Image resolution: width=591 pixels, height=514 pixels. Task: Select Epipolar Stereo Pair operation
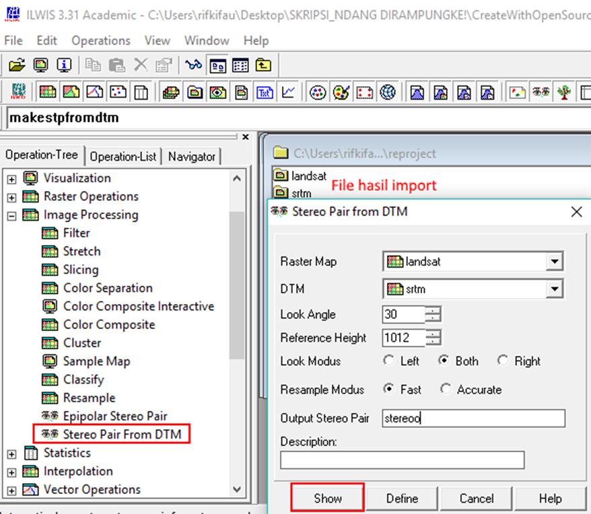[x=104, y=416]
